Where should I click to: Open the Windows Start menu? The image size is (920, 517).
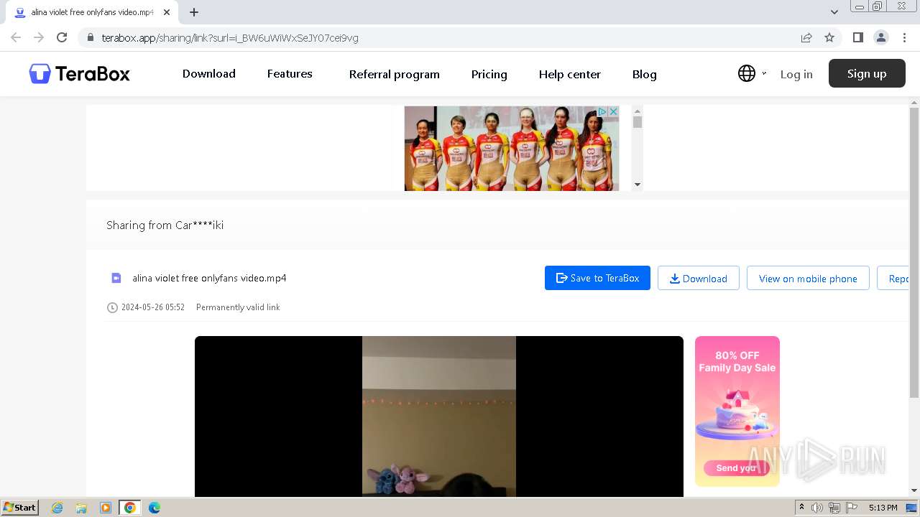(20, 507)
